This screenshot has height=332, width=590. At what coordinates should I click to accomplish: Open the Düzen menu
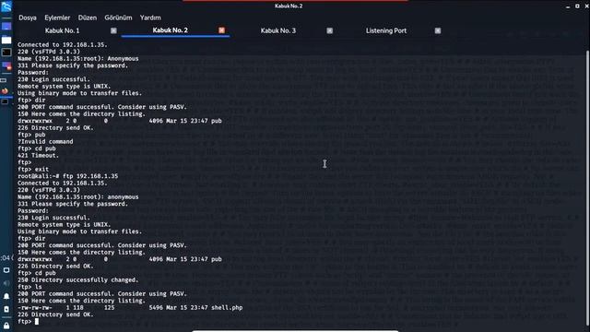(88, 18)
